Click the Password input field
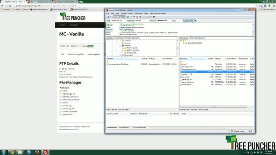The width and height of the screenshot is (276, 155). click(164, 21)
